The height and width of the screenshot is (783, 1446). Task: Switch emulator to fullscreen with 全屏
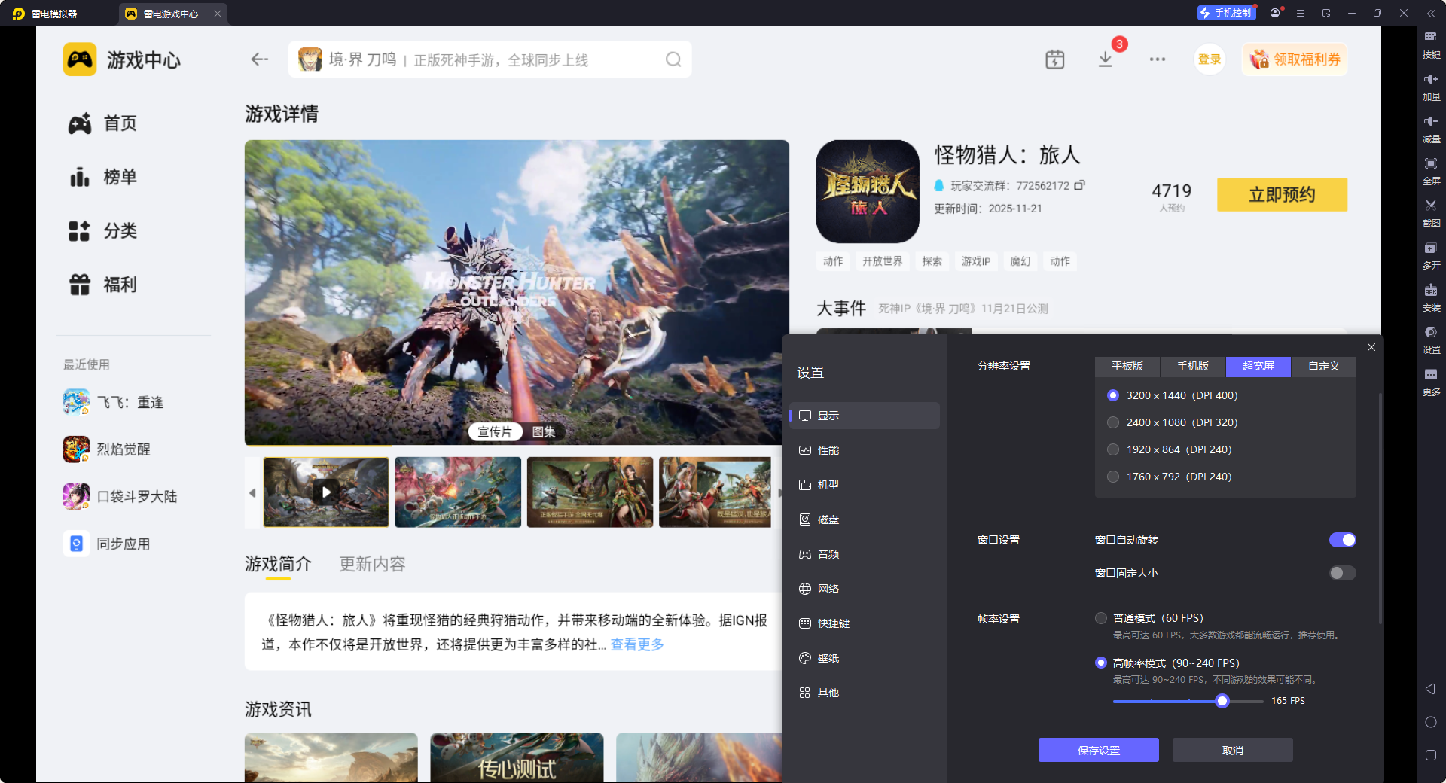[1431, 171]
